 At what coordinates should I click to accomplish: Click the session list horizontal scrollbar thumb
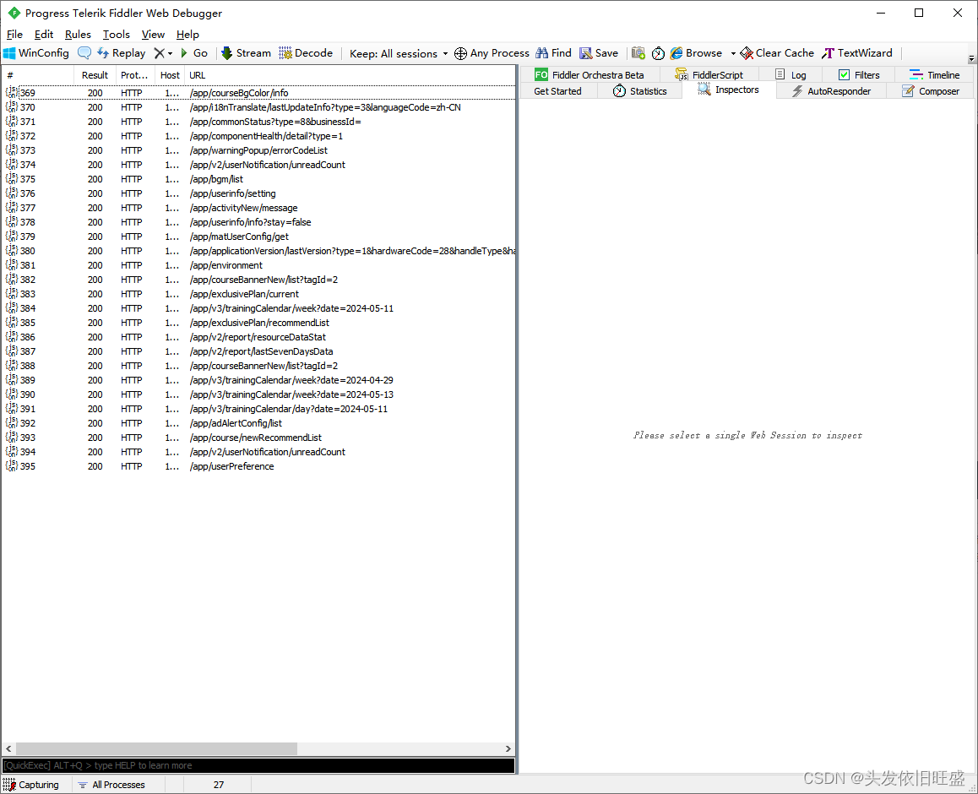(156, 748)
